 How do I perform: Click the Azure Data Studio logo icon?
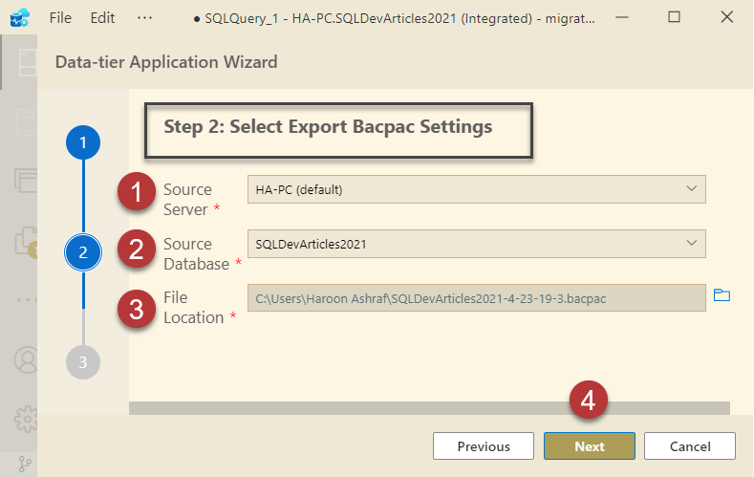19,18
